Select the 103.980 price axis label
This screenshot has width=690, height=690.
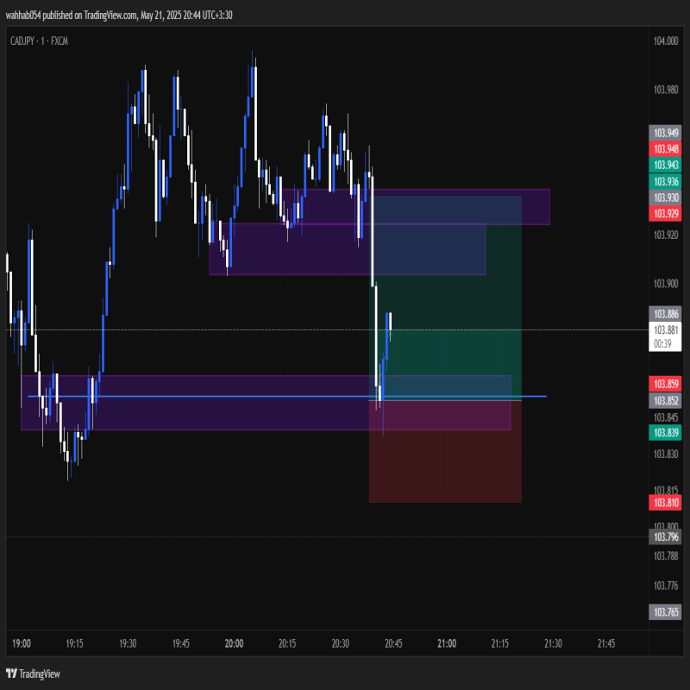pyautogui.click(x=665, y=90)
